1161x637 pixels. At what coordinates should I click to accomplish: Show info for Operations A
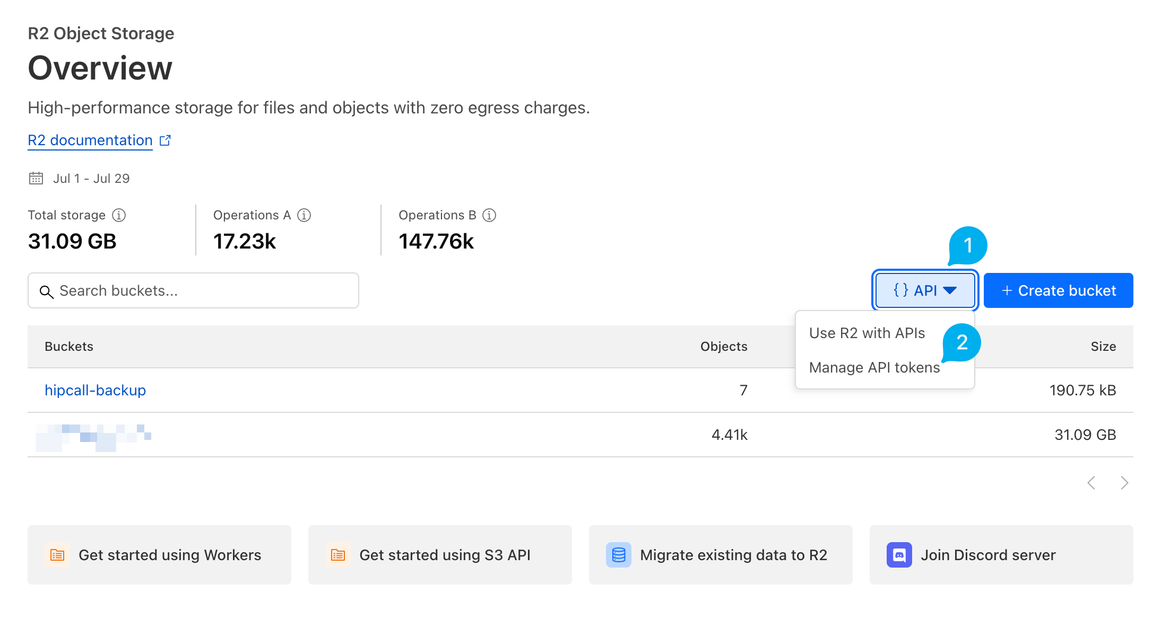coord(304,215)
